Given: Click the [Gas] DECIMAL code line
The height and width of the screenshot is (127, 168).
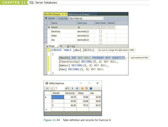Looking at the screenshot, I should 81,69.
